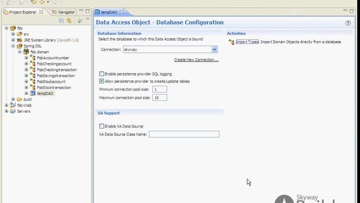Toggle Link with Editor icon
Image resolution: width=360 pixels, height=203 pixels.
click(x=69, y=21)
